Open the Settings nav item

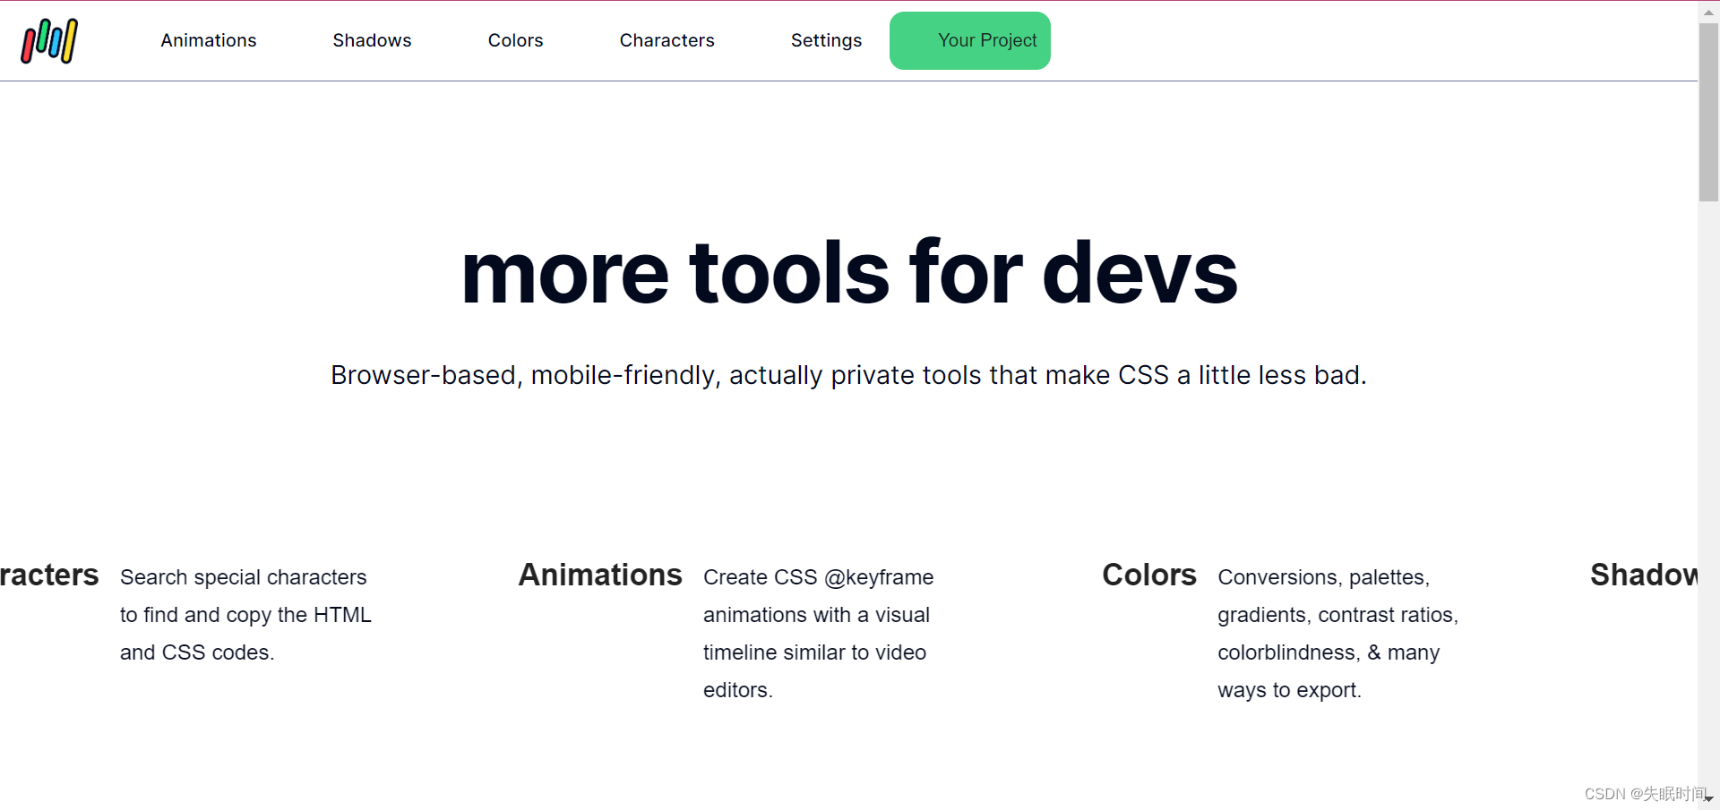click(826, 40)
